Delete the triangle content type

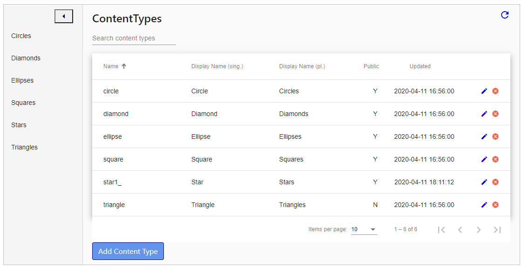495,205
